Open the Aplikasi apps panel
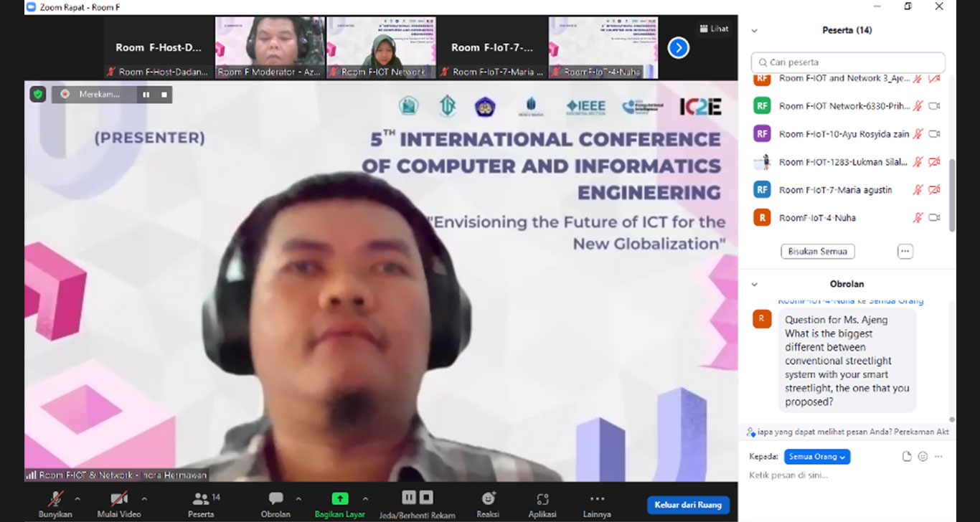Screen dimensions: 980x522 542,499
